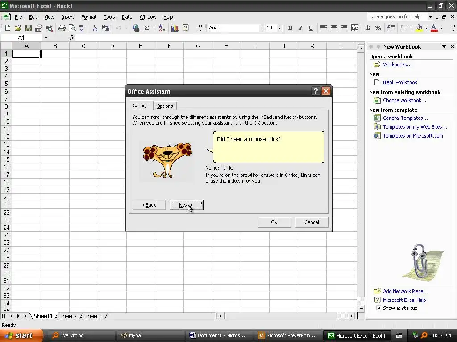The height and width of the screenshot is (342, 457).
Task: Center cell text
Action: (x=334, y=28)
